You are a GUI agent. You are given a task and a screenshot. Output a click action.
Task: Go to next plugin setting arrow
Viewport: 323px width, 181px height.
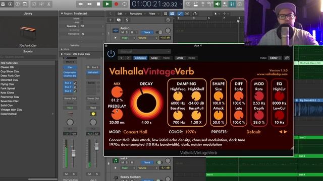[128, 58]
